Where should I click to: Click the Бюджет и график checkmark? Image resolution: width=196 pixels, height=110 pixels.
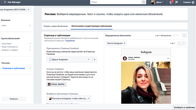(x=30, y=50)
